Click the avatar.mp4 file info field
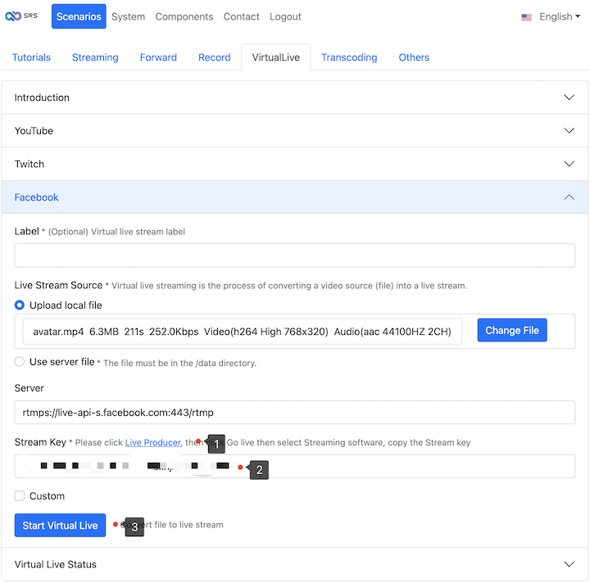The width and height of the screenshot is (590, 583). [x=242, y=331]
